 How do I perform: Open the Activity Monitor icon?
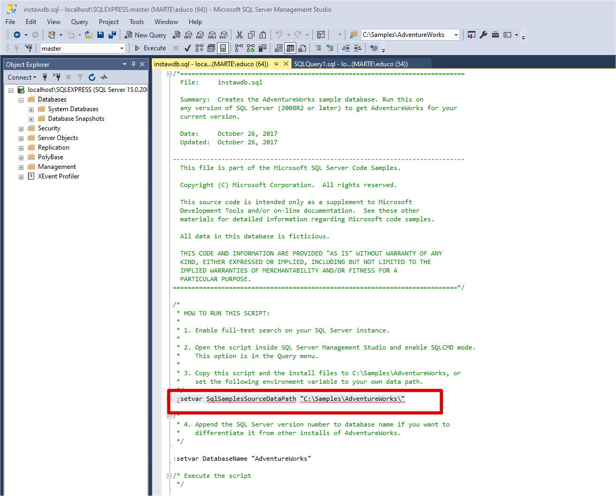tap(321, 35)
